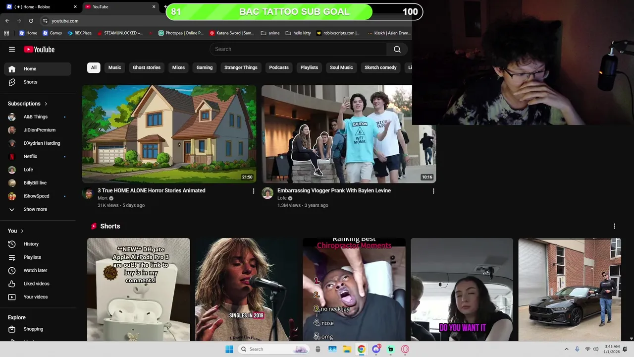The image size is (634, 357).
Task: Show hidden system tray icons
Action: click(x=567, y=349)
